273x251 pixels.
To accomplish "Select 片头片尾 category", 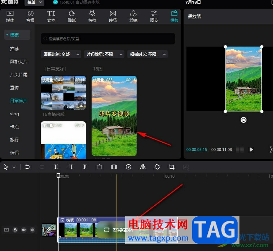I will [x=19, y=75].
